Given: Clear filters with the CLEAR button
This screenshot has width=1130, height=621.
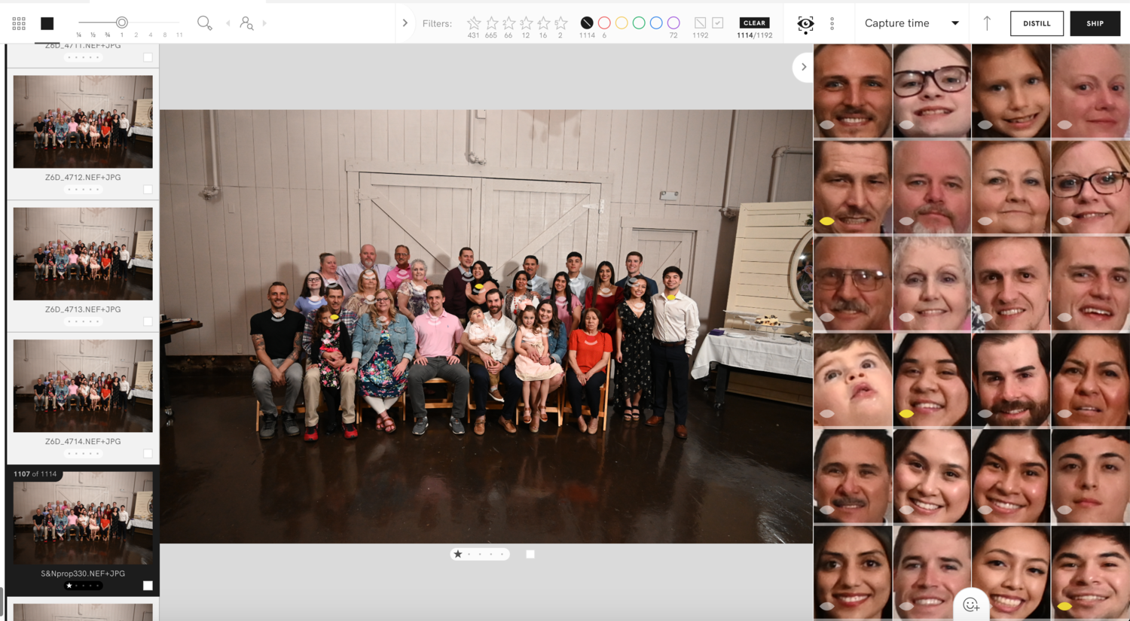Looking at the screenshot, I should (x=754, y=23).
